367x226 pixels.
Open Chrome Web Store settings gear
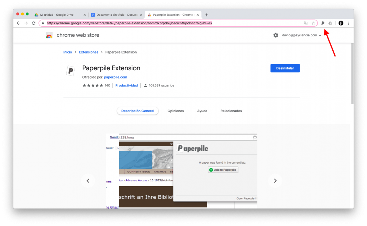pyautogui.click(x=276, y=35)
